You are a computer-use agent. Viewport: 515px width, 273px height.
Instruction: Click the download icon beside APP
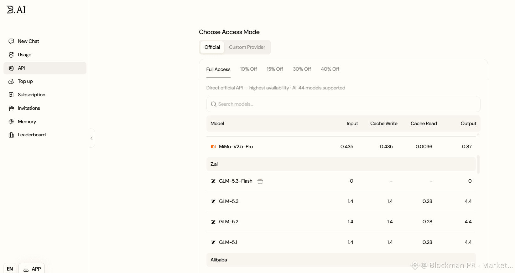[26, 269]
